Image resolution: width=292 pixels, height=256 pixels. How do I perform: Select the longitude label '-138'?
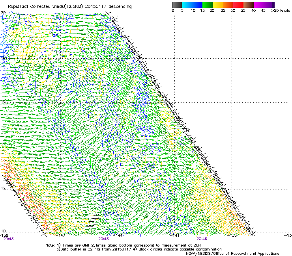(232, 236)
